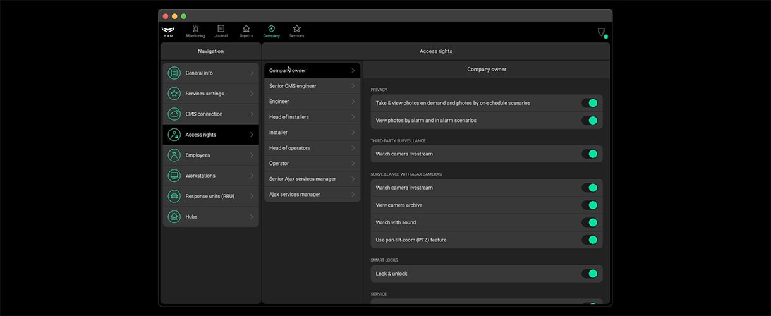Open the Journal icon in top bar
This screenshot has width=771, height=316.
click(221, 28)
